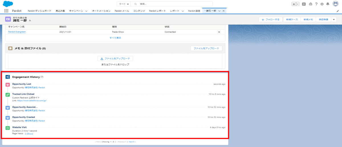Click Website Visit activity title
Screen dimensions: 342x147
[19, 127]
